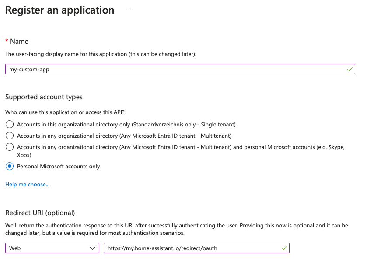Select Personal Microsoft accounts only
367x279 pixels.
[9, 166]
